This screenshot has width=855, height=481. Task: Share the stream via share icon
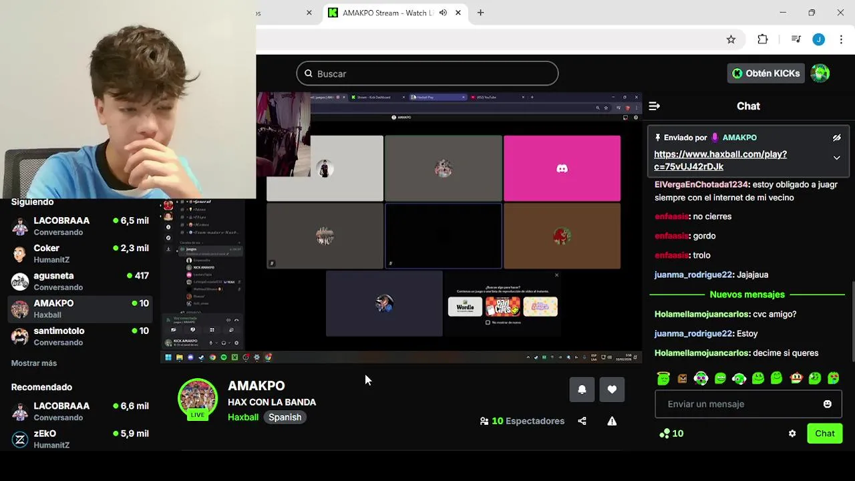(x=582, y=421)
